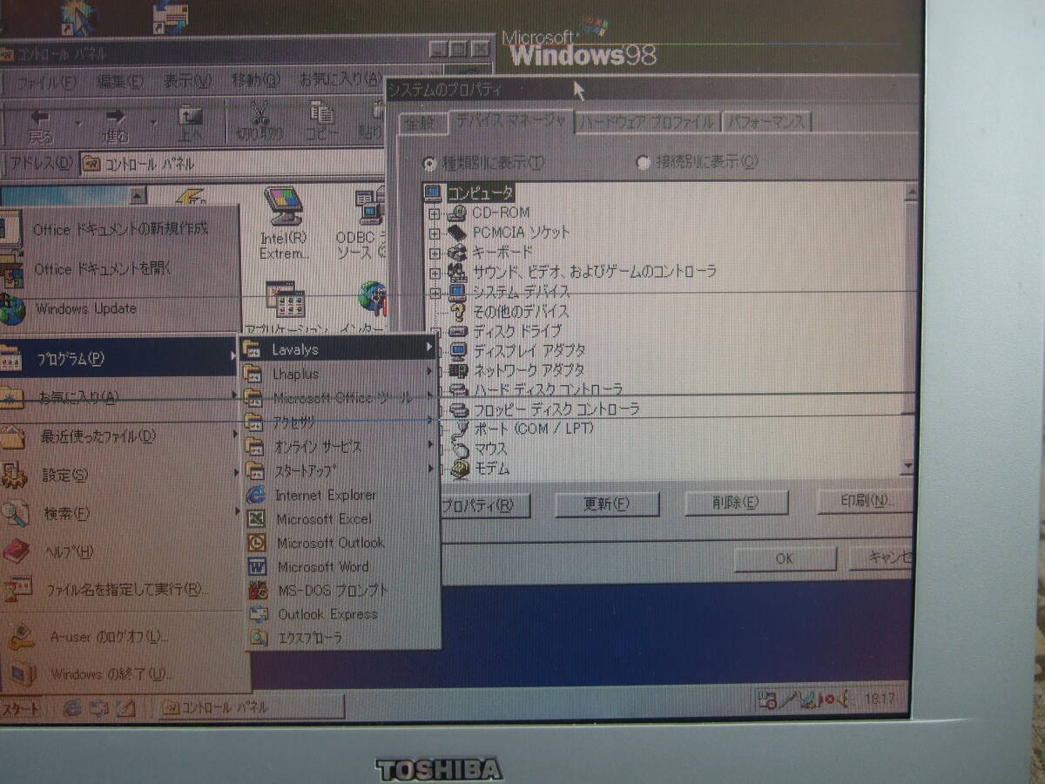Open ファイル(F) menu in コントロール パネル

coord(48,82)
